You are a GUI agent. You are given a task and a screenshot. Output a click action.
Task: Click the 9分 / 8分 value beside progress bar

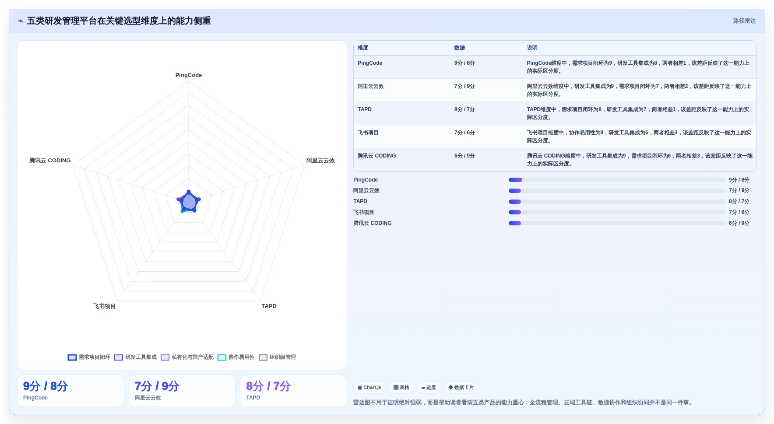point(739,180)
